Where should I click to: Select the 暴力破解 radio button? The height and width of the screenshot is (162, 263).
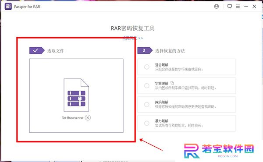tap(146, 123)
